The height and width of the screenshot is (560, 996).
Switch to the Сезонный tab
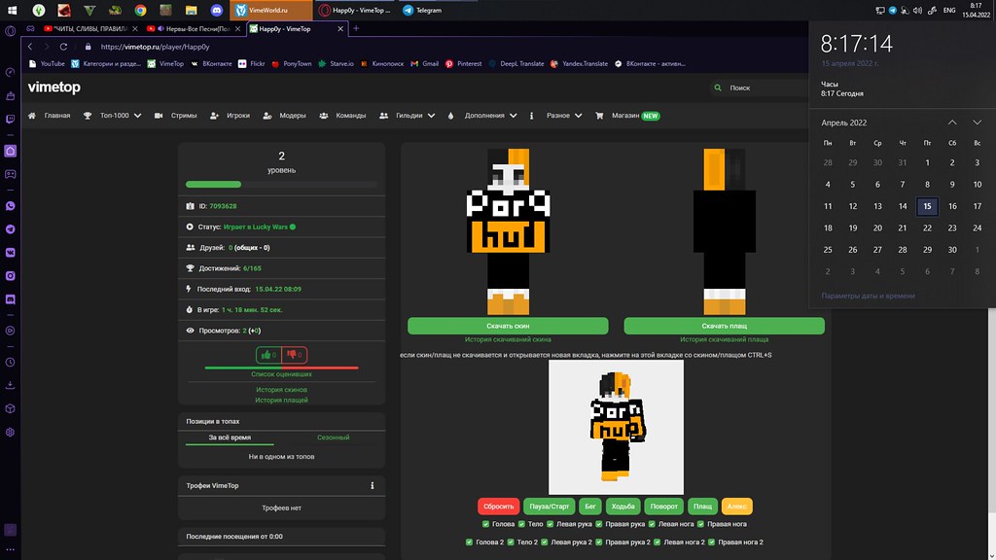pos(332,437)
